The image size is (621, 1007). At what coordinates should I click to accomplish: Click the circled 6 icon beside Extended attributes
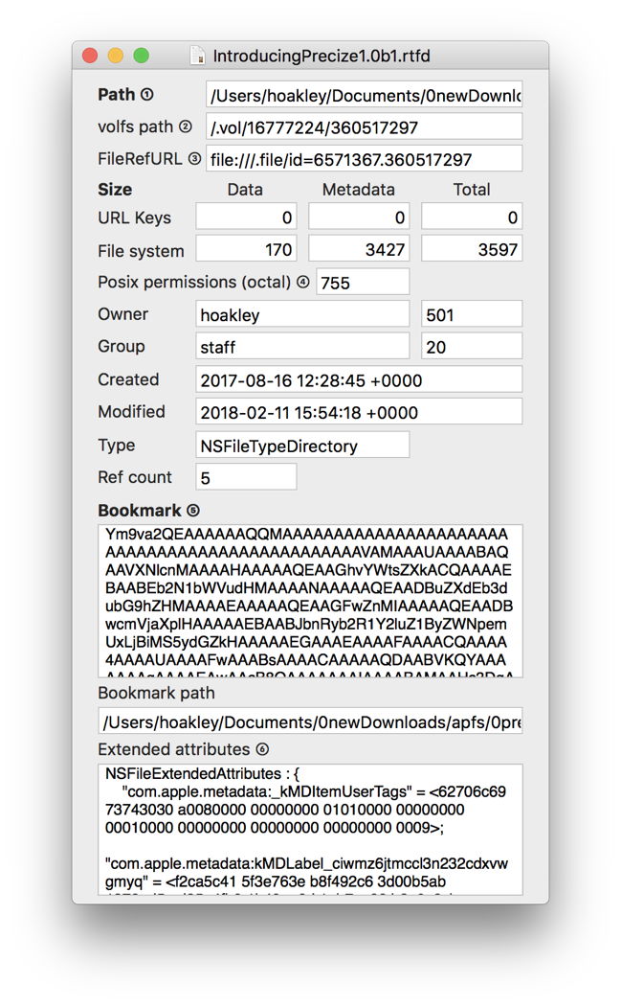(262, 749)
